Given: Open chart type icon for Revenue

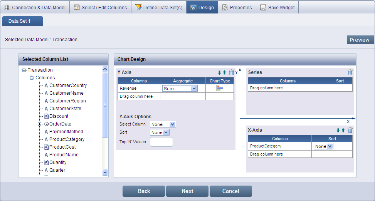Looking at the screenshot, I should click(220, 89).
